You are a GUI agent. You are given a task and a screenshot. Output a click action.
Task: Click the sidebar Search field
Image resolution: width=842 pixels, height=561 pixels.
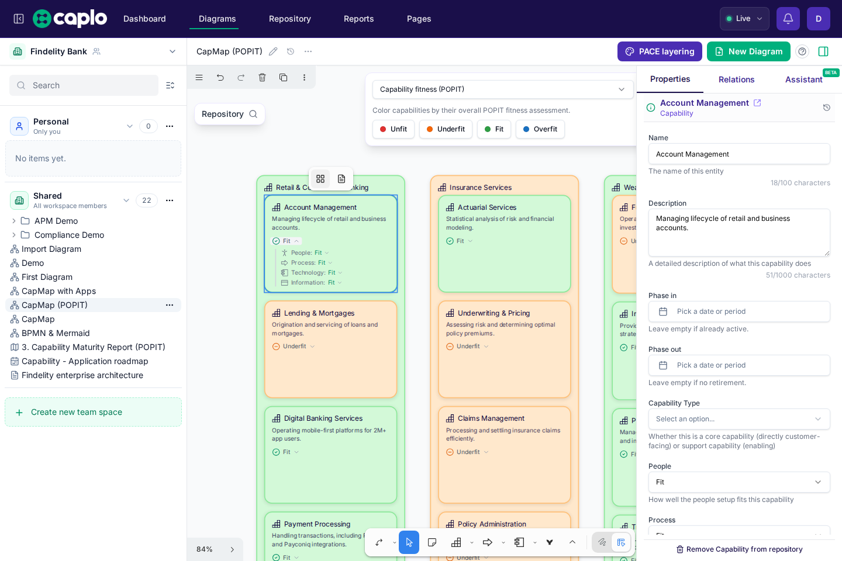tap(84, 85)
